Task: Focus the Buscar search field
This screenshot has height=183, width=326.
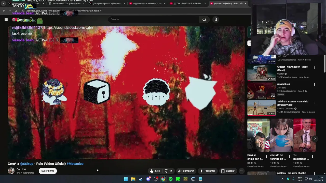Action: point(154,20)
